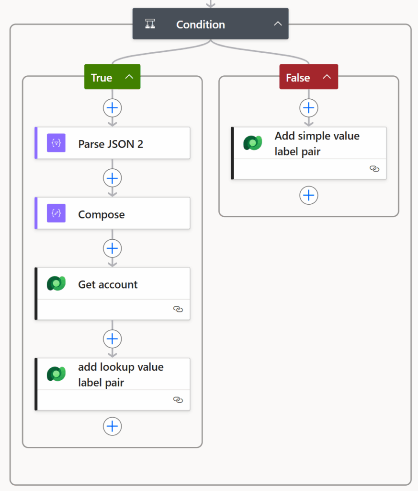
Task: Select the Compose action card title
Action: tap(101, 214)
